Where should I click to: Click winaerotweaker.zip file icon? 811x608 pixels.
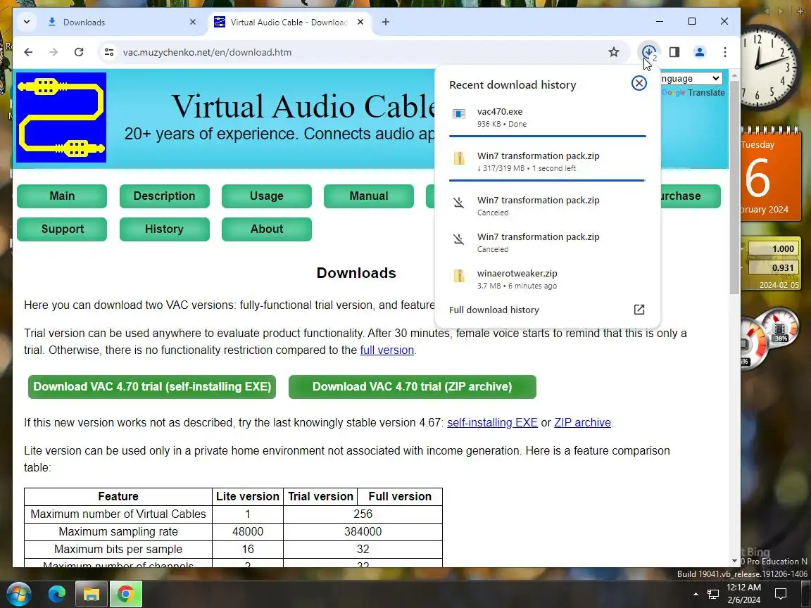point(459,276)
